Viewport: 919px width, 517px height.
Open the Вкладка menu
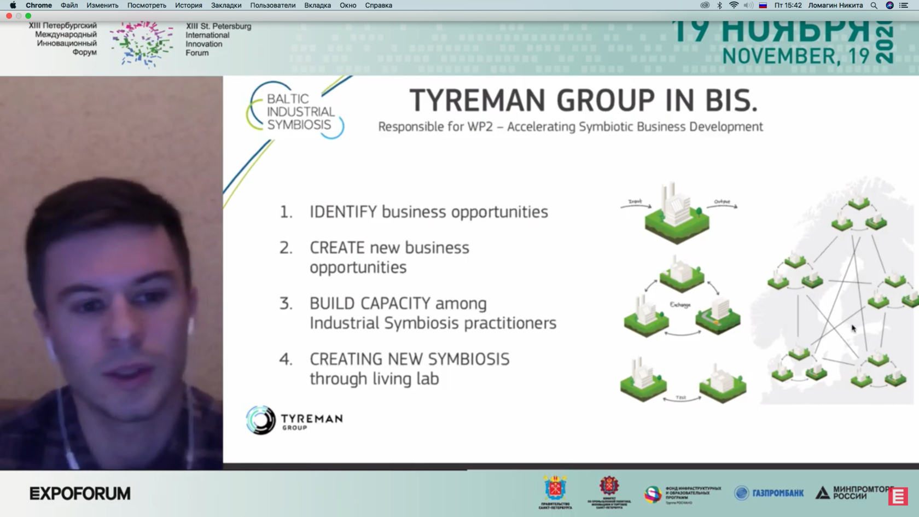(x=317, y=5)
